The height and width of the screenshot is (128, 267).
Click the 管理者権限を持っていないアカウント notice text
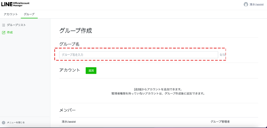click(158, 93)
